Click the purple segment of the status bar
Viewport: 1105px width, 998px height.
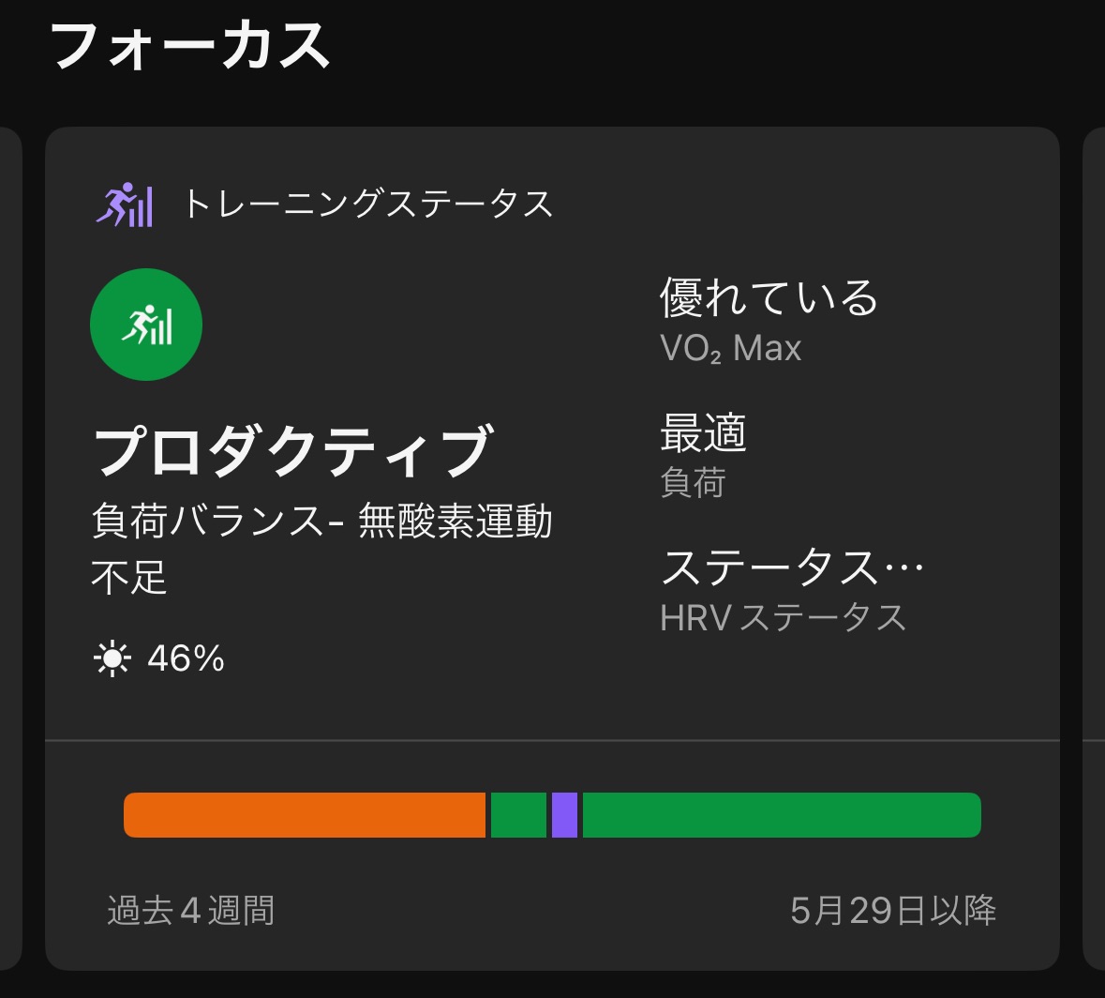click(x=564, y=815)
